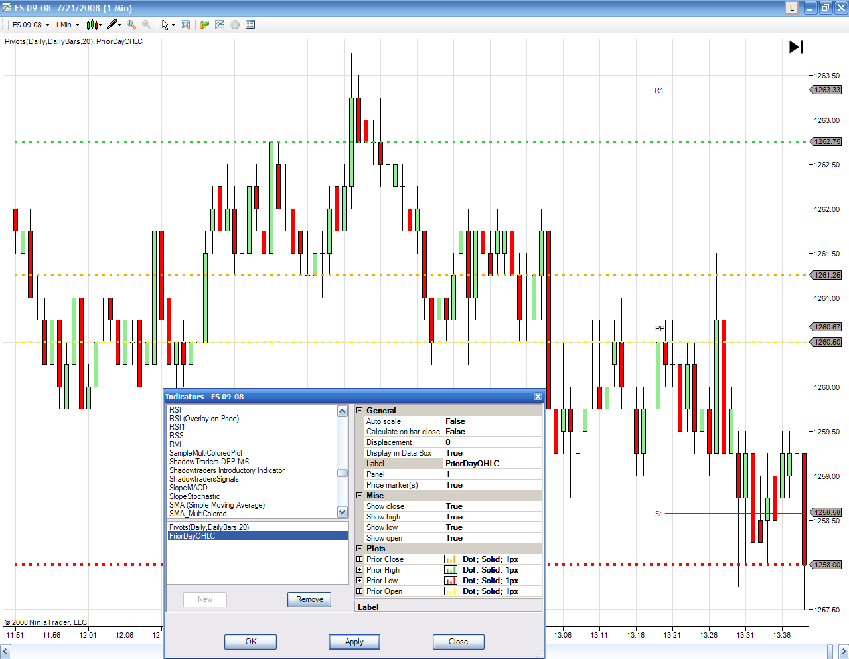Viewport: 849px width, 659px height.
Task: Open the zoom frame data box icon
Action: 185,25
